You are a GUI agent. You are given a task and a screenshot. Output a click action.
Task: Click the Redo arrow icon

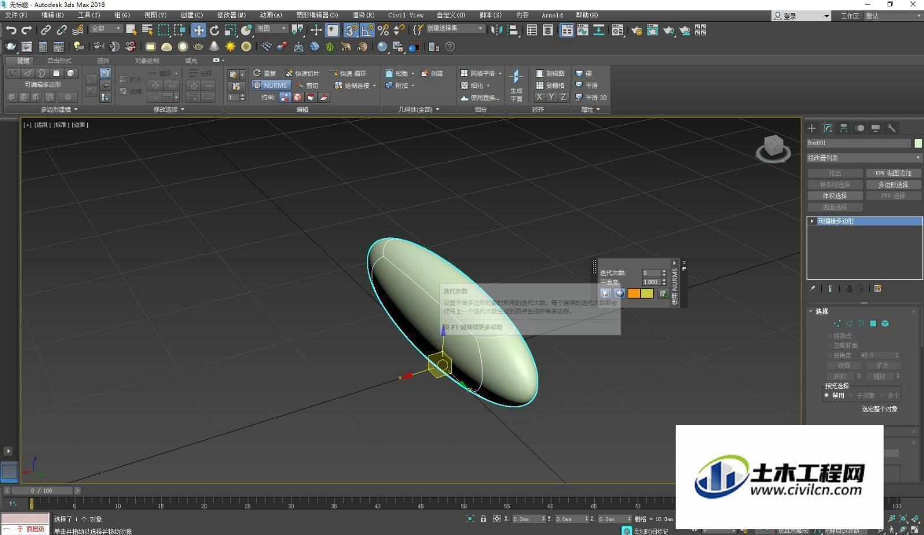pyautogui.click(x=27, y=30)
